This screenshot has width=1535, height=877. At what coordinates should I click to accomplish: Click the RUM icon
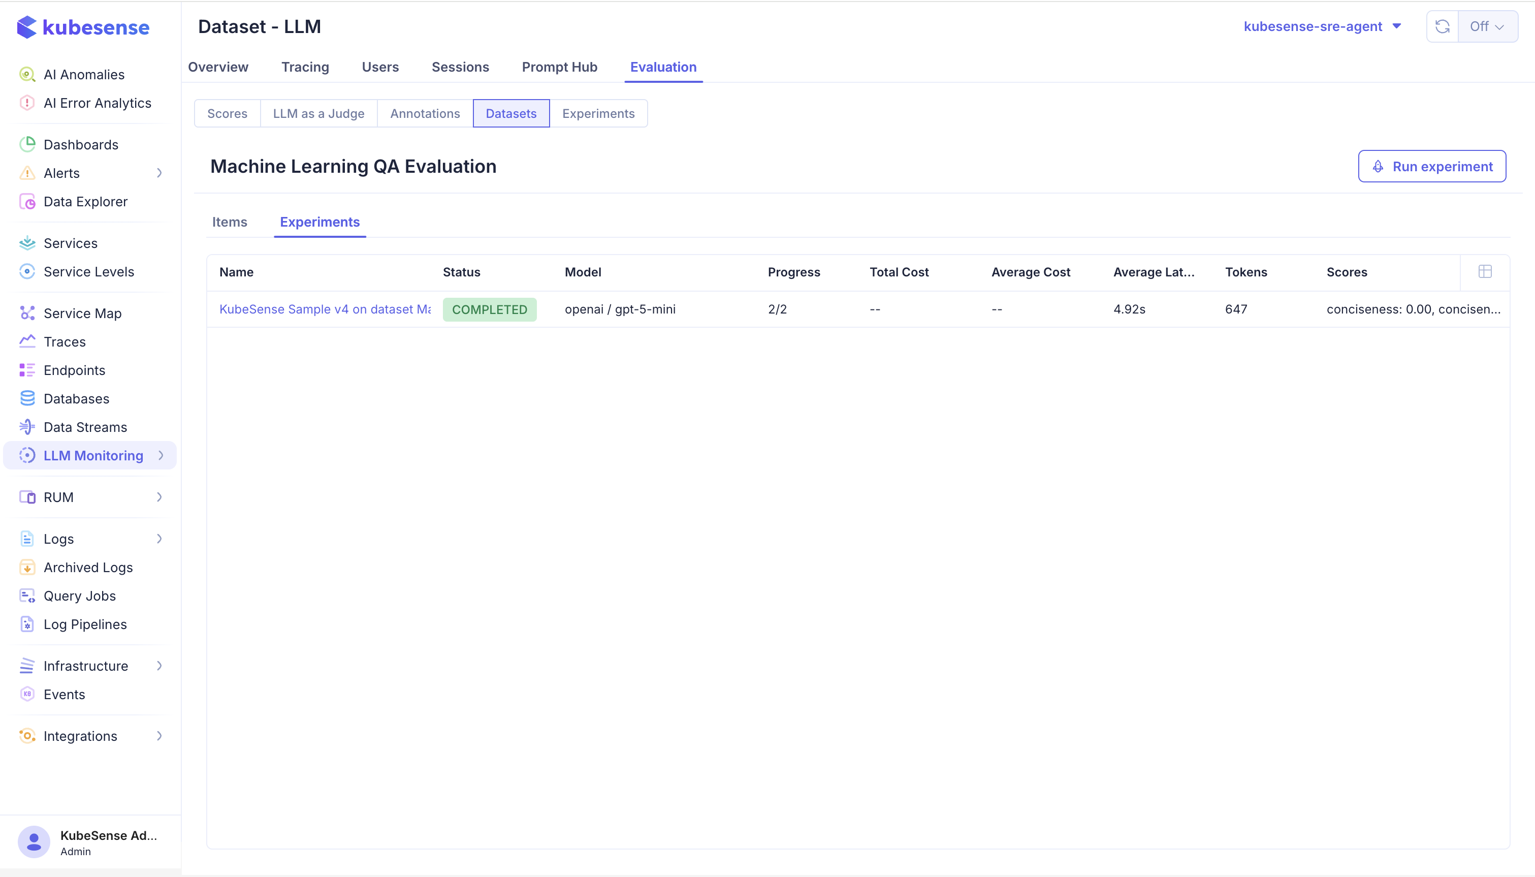pos(27,497)
